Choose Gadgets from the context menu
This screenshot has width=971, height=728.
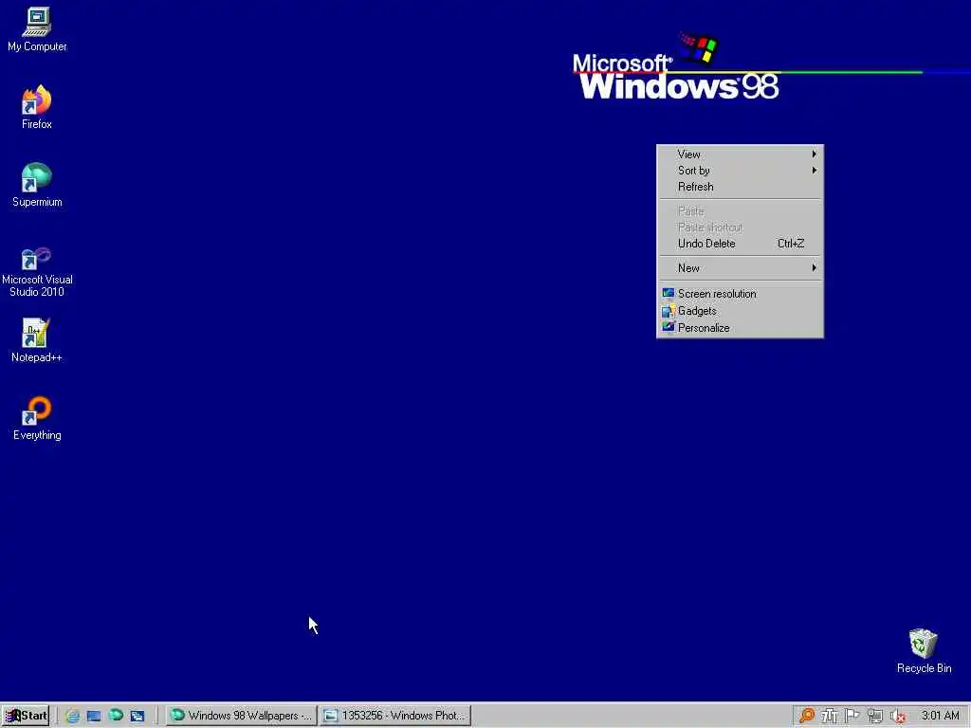tap(740, 311)
